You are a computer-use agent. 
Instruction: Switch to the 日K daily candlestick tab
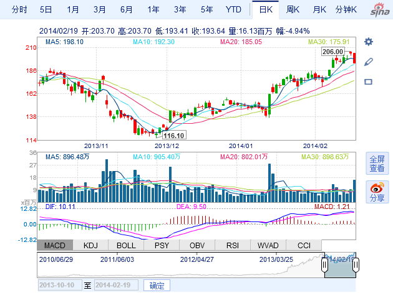[x=266, y=9]
